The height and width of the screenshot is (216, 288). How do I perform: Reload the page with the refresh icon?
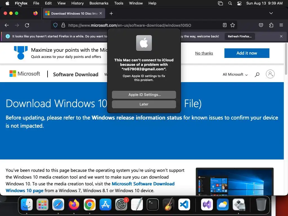click(x=27, y=25)
